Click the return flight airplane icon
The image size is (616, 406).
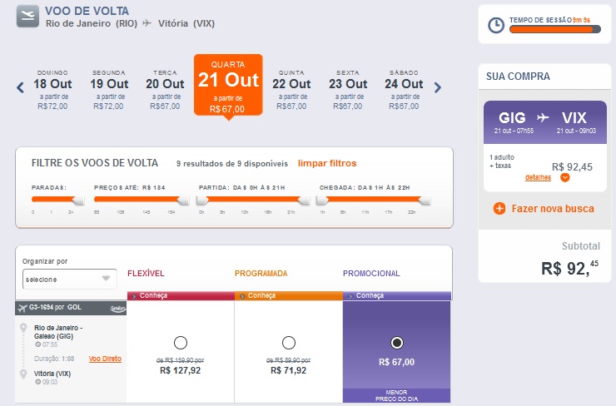pos(27,17)
